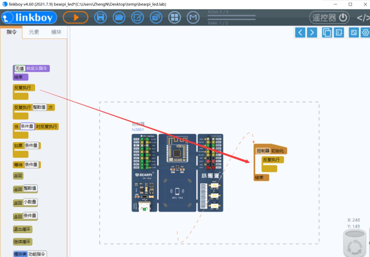Open the code view </> icon
The height and width of the screenshot is (257, 370).
363,18
